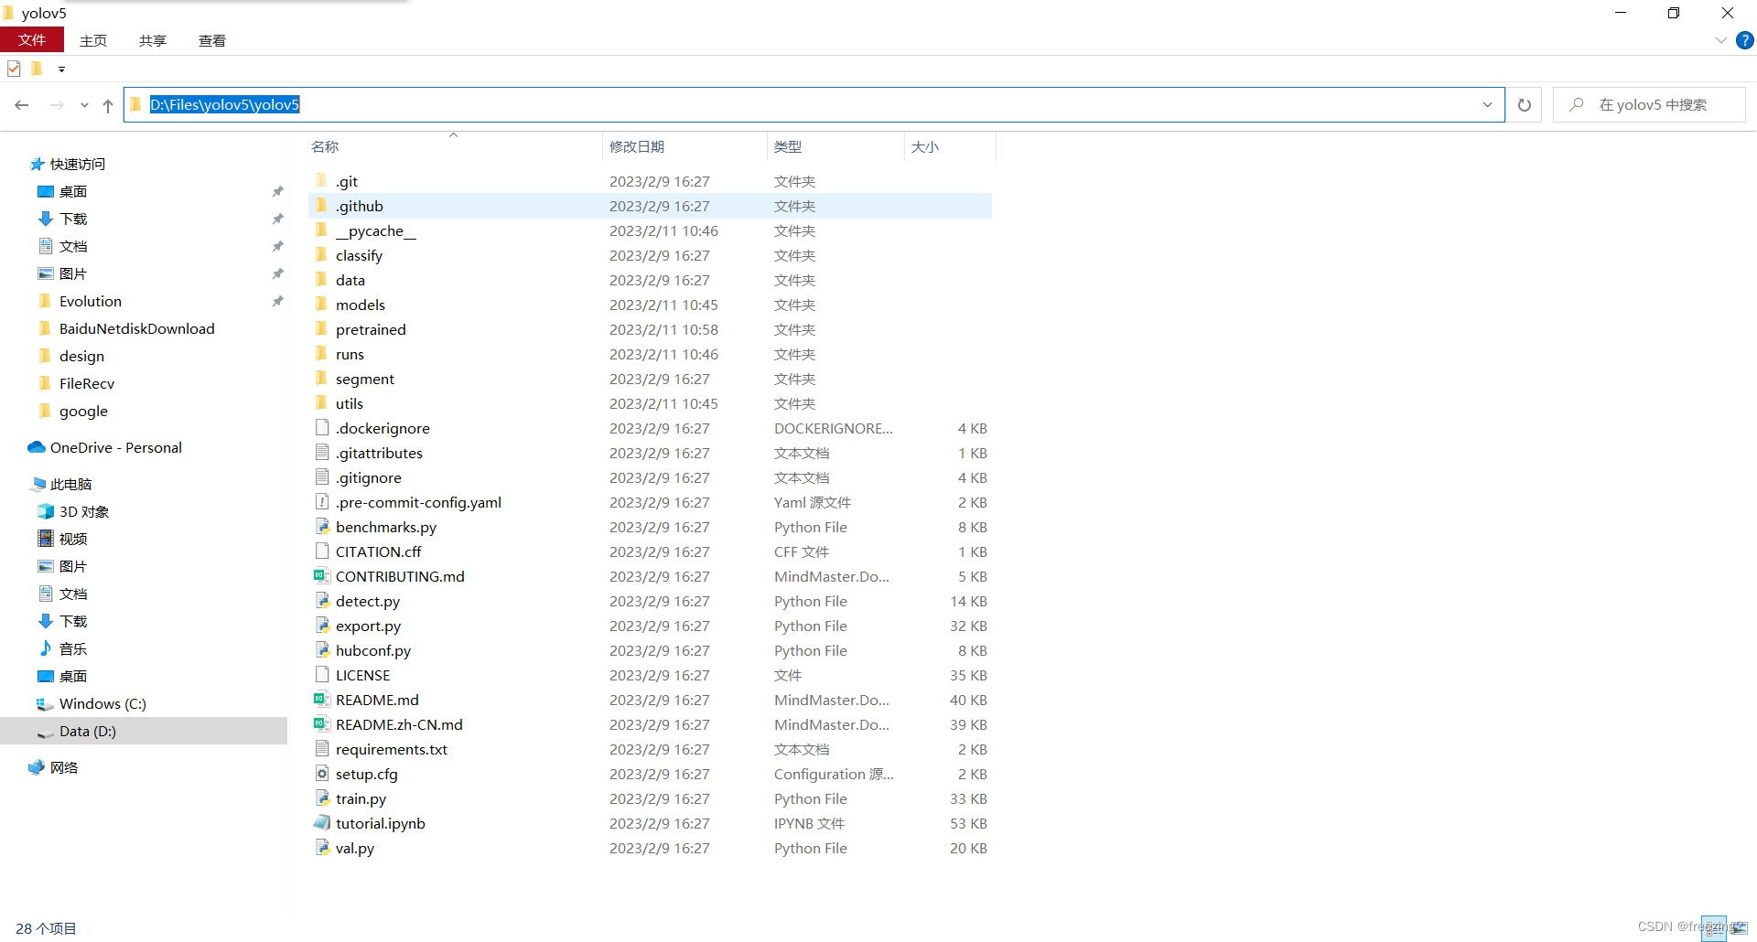Click the Forward navigation arrow
The height and width of the screenshot is (942, 1757).
[57, 105]
